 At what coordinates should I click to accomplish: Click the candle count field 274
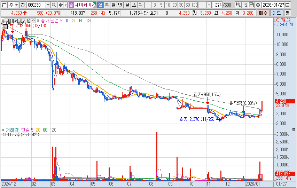pyautogui.click(x=217, y=5)
